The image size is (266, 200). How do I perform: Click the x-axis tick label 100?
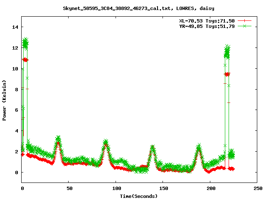coord(116,188)
